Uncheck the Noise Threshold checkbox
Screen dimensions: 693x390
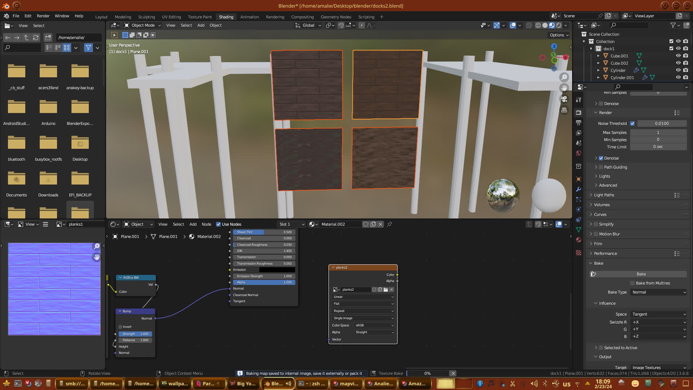pyautogui.click(x=632, y=123)
